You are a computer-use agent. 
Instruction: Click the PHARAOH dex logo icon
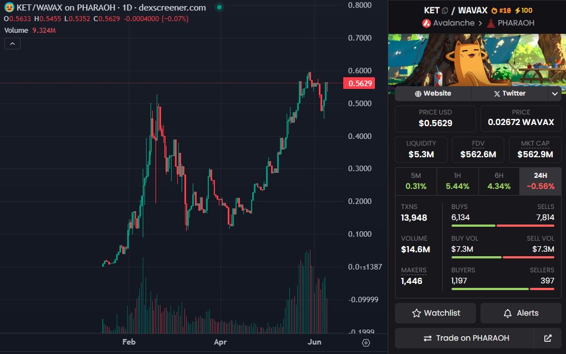click(490, 23)
